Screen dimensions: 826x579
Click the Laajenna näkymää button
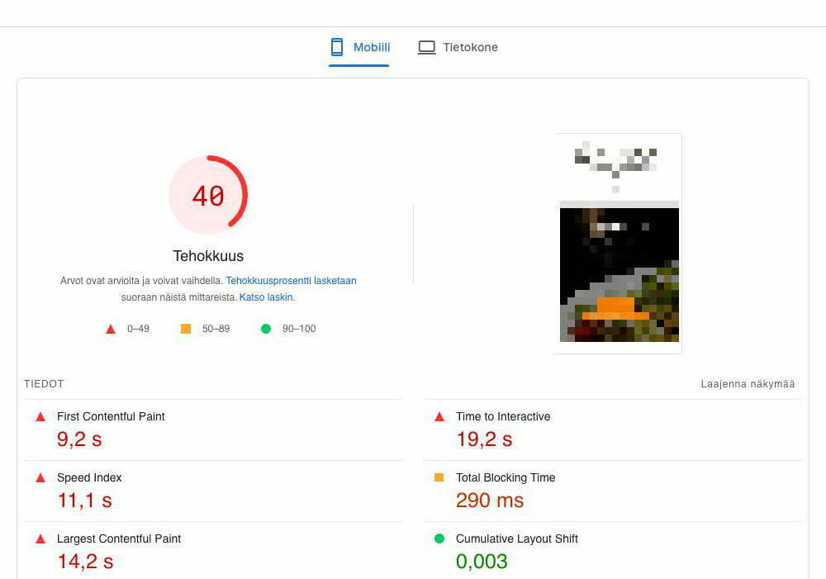748,384
